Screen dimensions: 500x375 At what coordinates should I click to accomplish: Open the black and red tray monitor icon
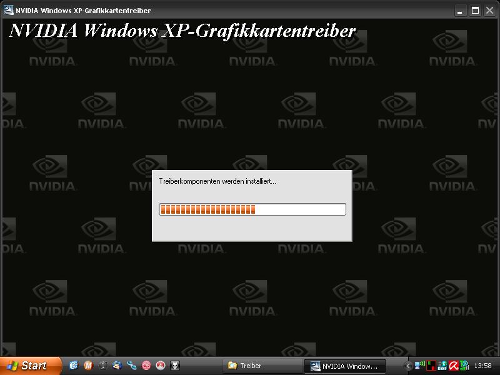431,366
